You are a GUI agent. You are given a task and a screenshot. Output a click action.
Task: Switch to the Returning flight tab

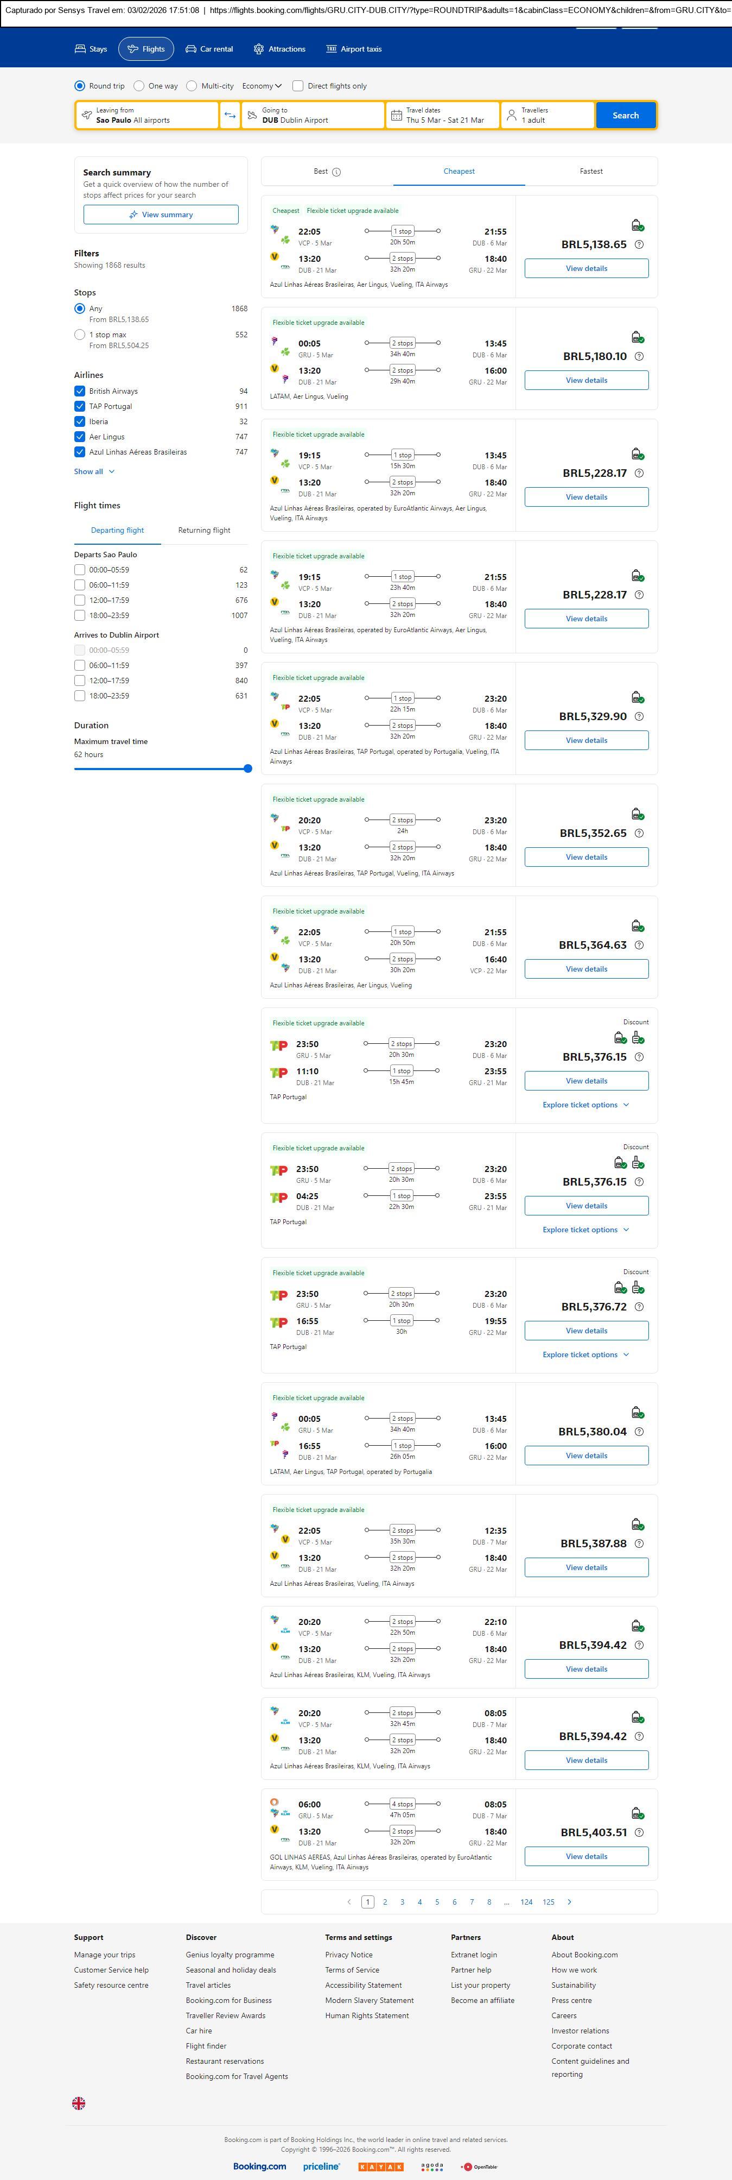(x=203, y=531)
